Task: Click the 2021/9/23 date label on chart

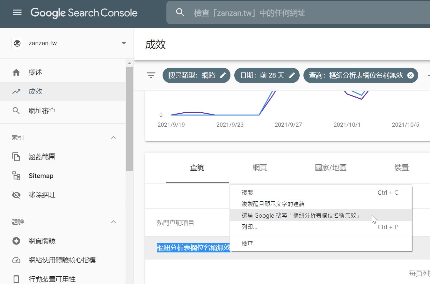Action: click(x=230, y=125)
